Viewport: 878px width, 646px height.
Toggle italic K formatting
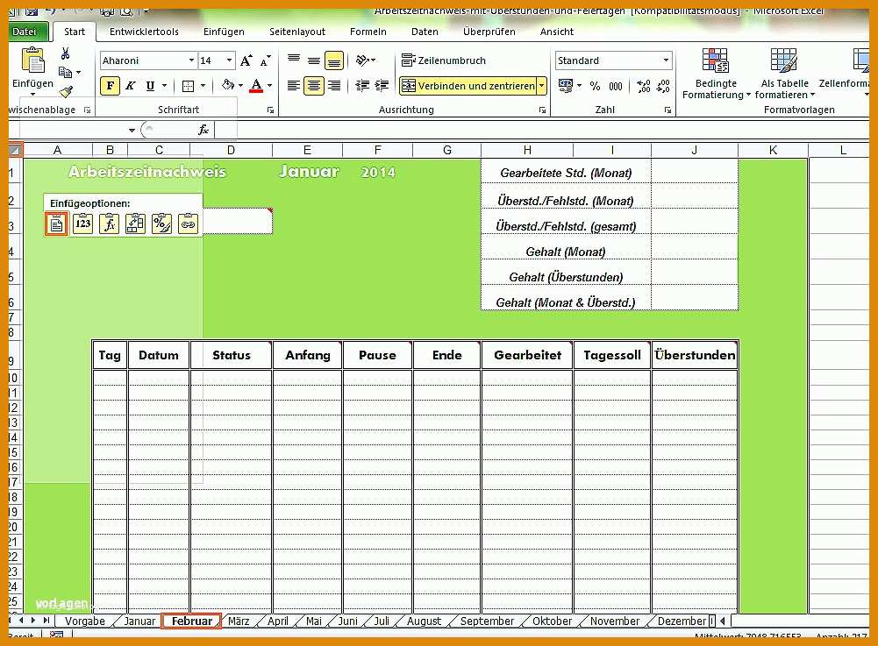pos(130,86)
